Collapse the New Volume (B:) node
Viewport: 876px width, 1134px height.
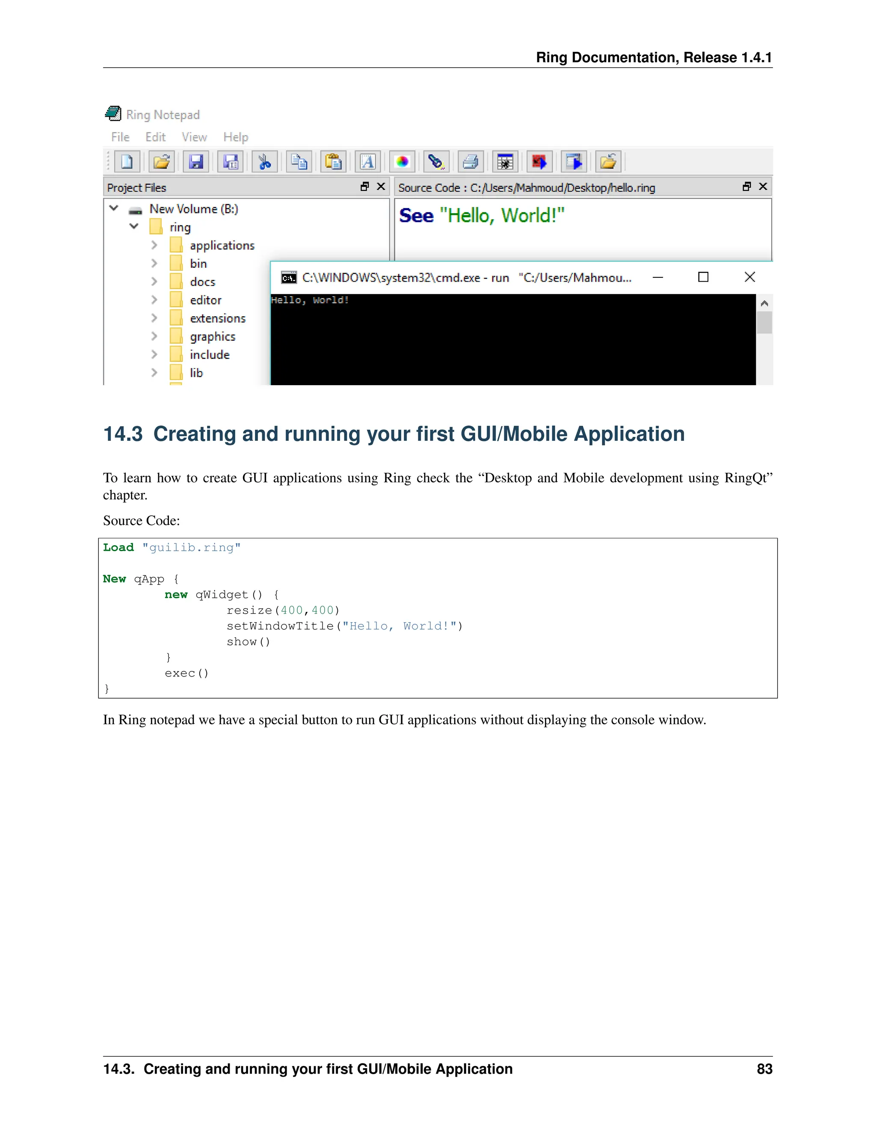[114, 208]
